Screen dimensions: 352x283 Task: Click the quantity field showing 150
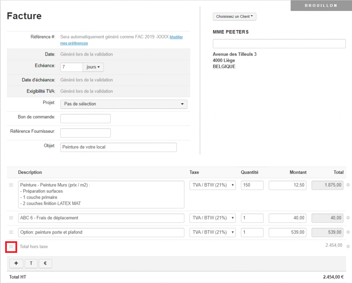(x=252, y=185)
